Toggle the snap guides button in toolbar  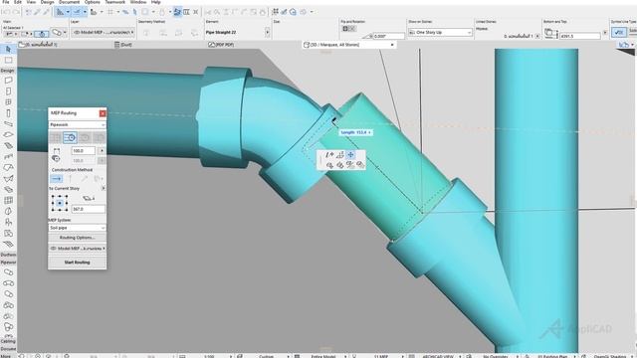(77, 12)
